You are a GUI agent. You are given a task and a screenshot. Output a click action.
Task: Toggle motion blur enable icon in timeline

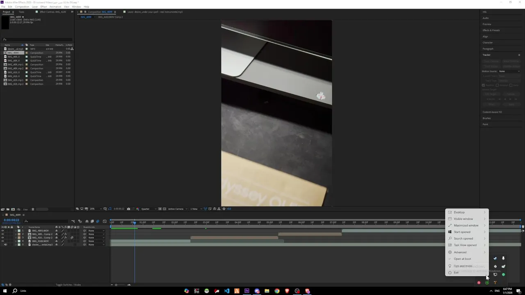97,221
